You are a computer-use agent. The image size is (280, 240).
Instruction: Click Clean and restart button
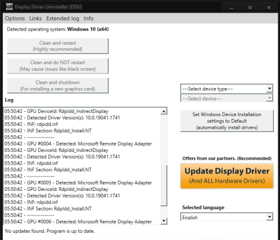click(58, 46)
